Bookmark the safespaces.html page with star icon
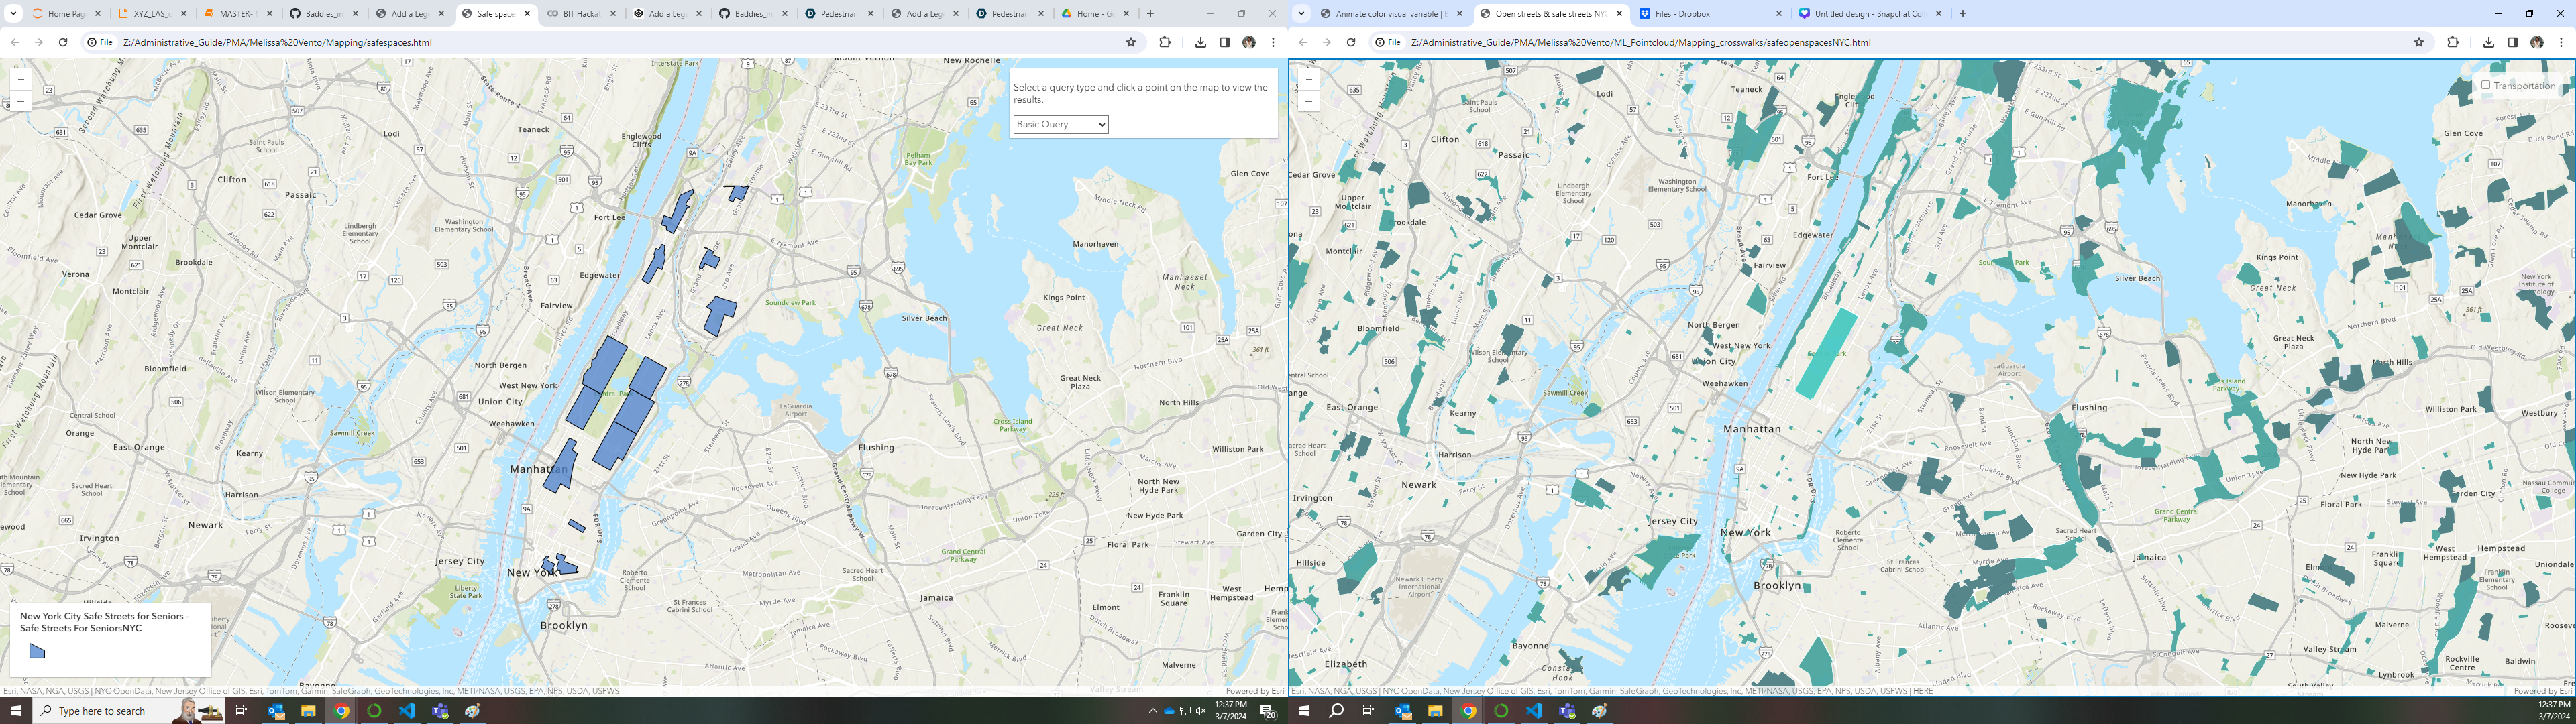 click(x=1131, y=42)
